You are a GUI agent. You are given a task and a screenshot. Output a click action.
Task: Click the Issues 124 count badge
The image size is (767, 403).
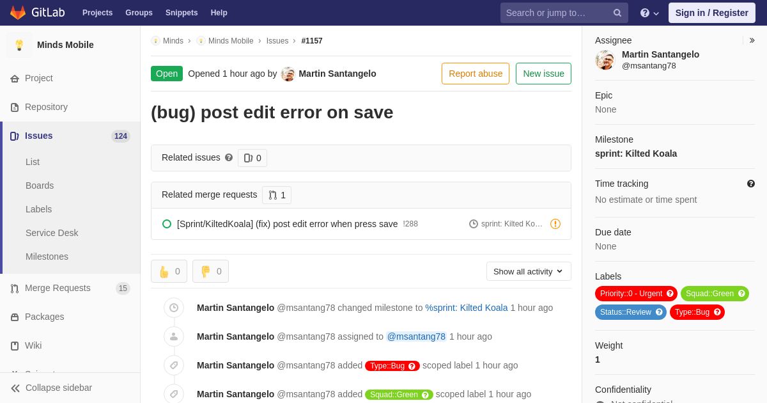pyautogui.click(x=121, y=136)
